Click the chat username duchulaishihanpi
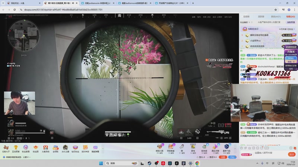Image resolution: width=298 pixels, height=167 pixels. 266,66
